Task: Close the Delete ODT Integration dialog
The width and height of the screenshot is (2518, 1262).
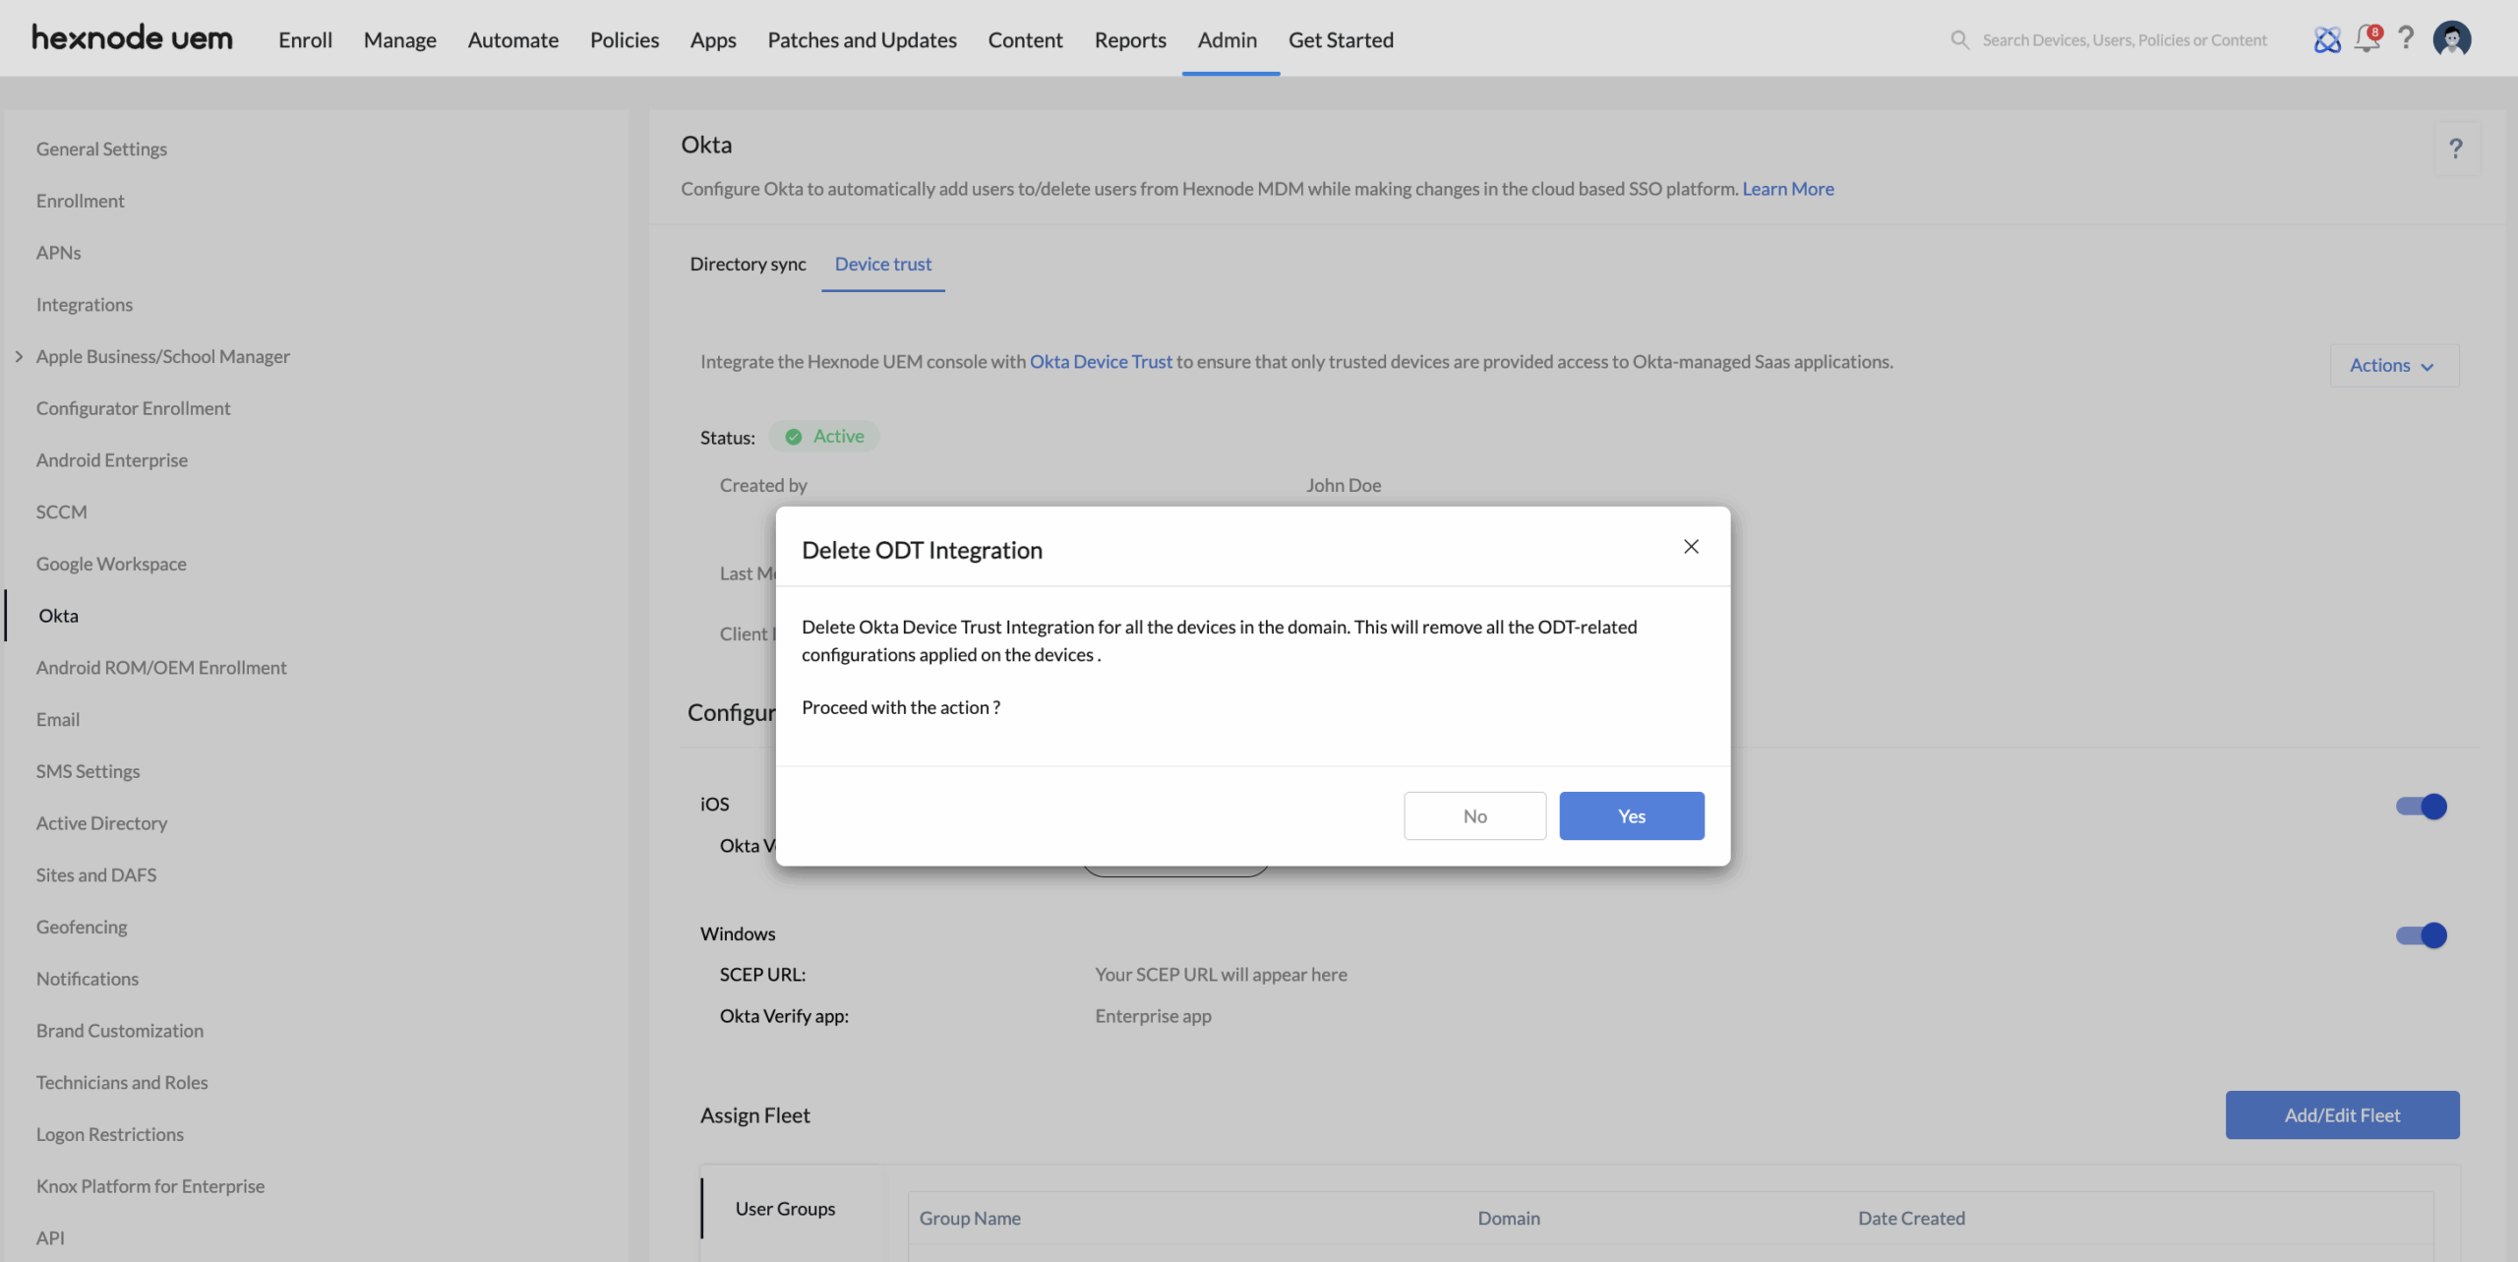Action: (x=1691, y=547)
